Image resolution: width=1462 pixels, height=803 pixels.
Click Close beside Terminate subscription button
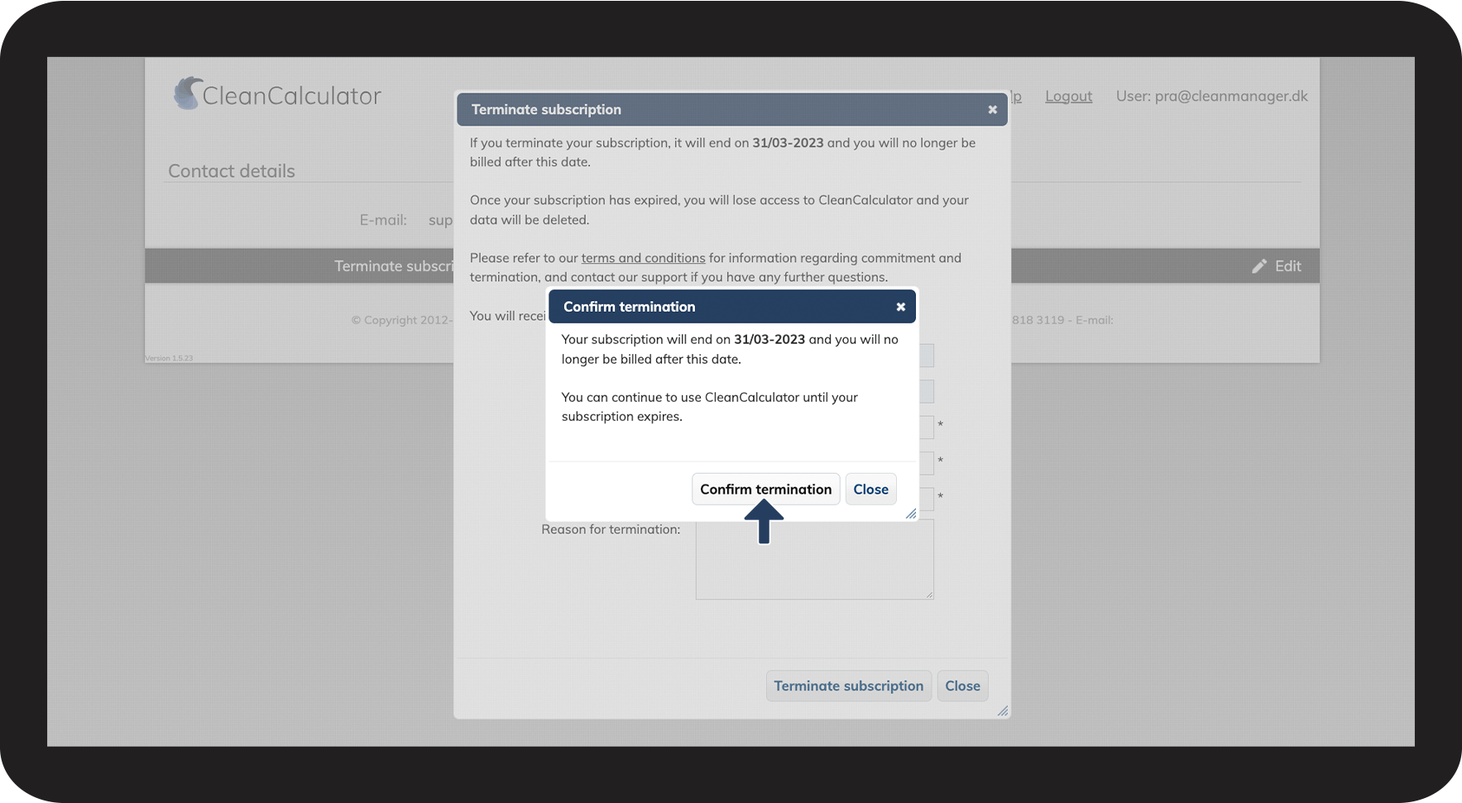pos(962,686)
